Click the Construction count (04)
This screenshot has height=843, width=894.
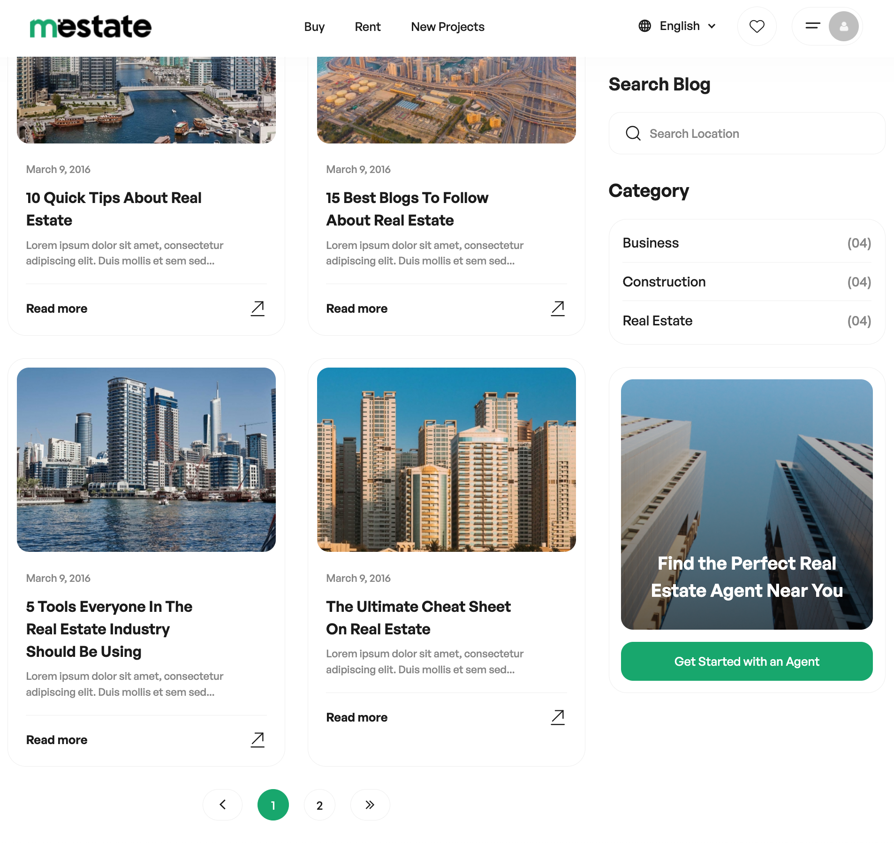859,282
